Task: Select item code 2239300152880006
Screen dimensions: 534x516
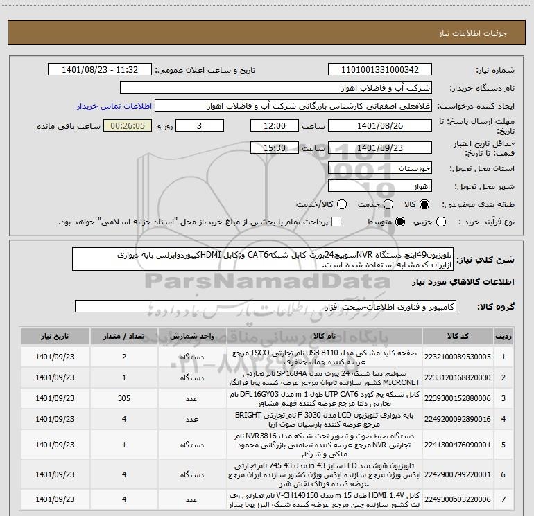Action: [x=458, y=398]
